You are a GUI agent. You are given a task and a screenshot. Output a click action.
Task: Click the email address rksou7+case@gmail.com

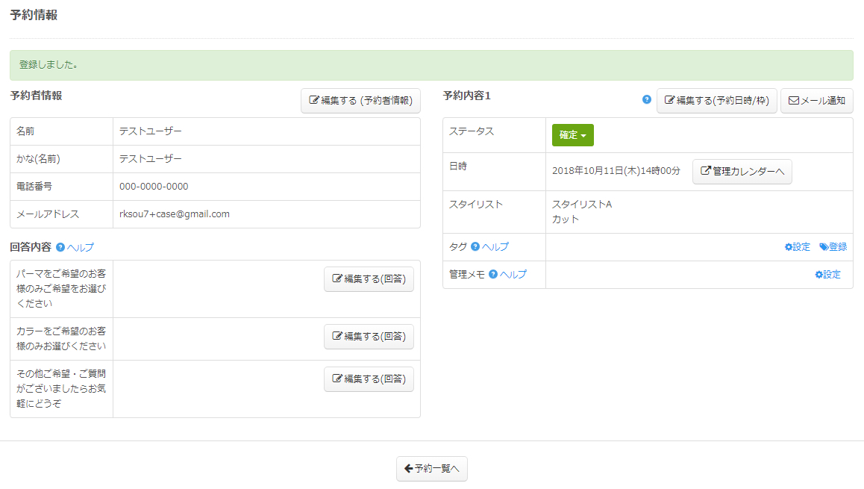point(175,214)
